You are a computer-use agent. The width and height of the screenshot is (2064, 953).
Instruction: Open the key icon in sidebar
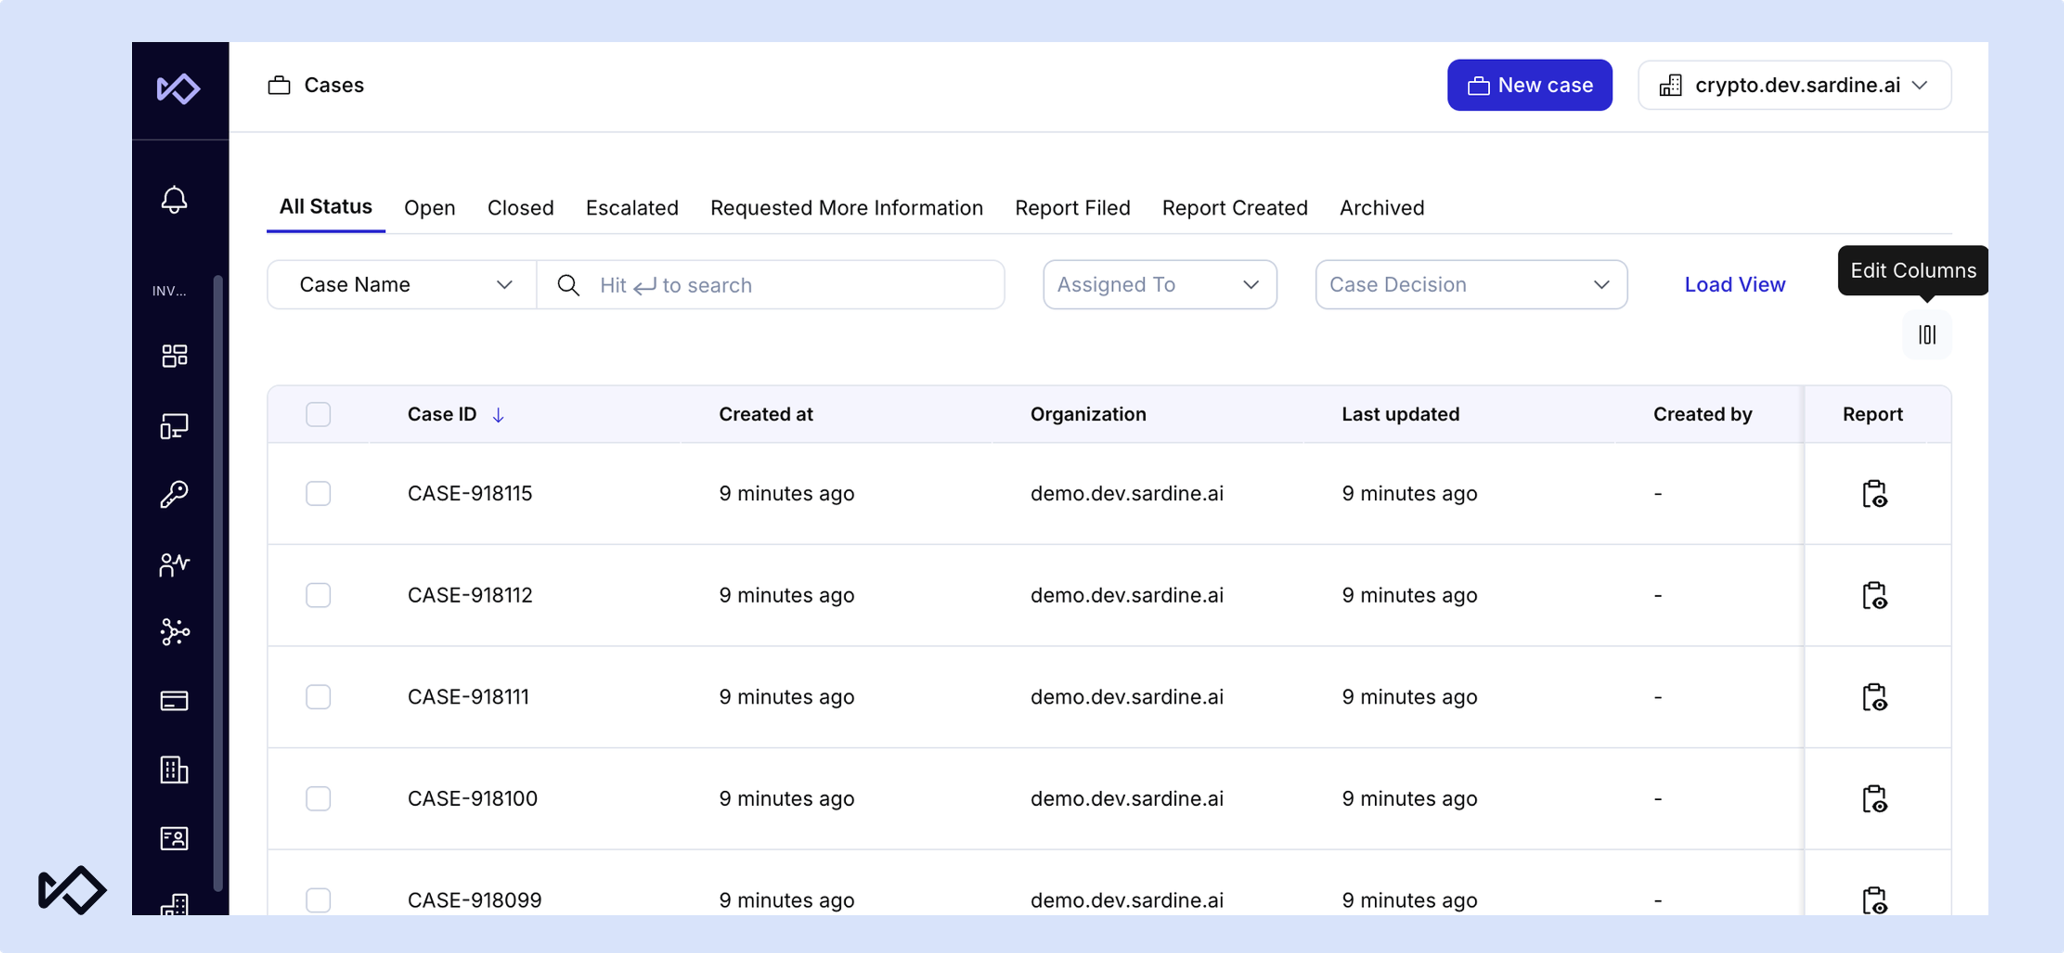(x=174, y=495)
